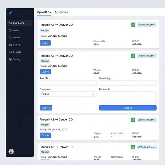Click link icon in first card's Linked Carrier
Screen dimensions: 165x165
point(139,24)
